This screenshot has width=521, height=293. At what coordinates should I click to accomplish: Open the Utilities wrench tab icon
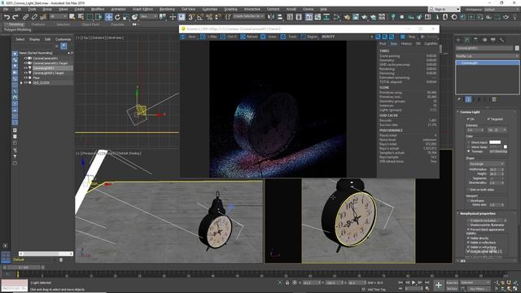(x=501, y=40)
